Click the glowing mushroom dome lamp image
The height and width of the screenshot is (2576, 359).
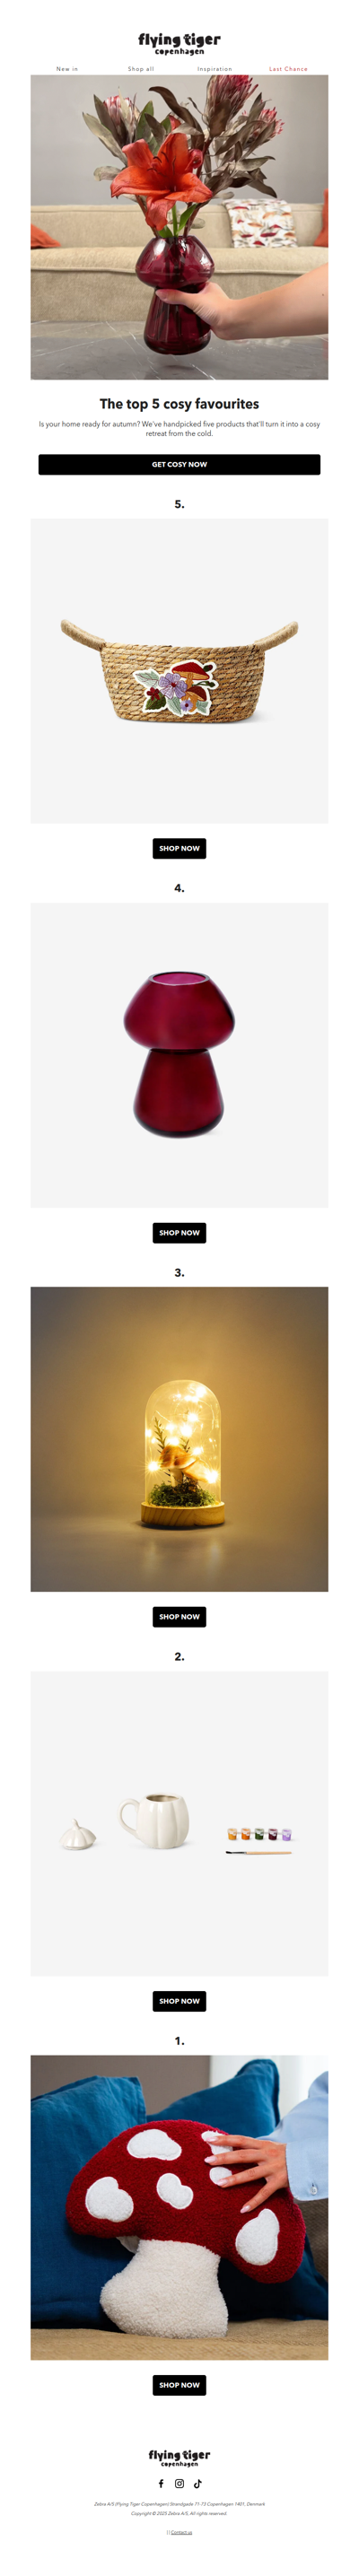point(179,1439)
